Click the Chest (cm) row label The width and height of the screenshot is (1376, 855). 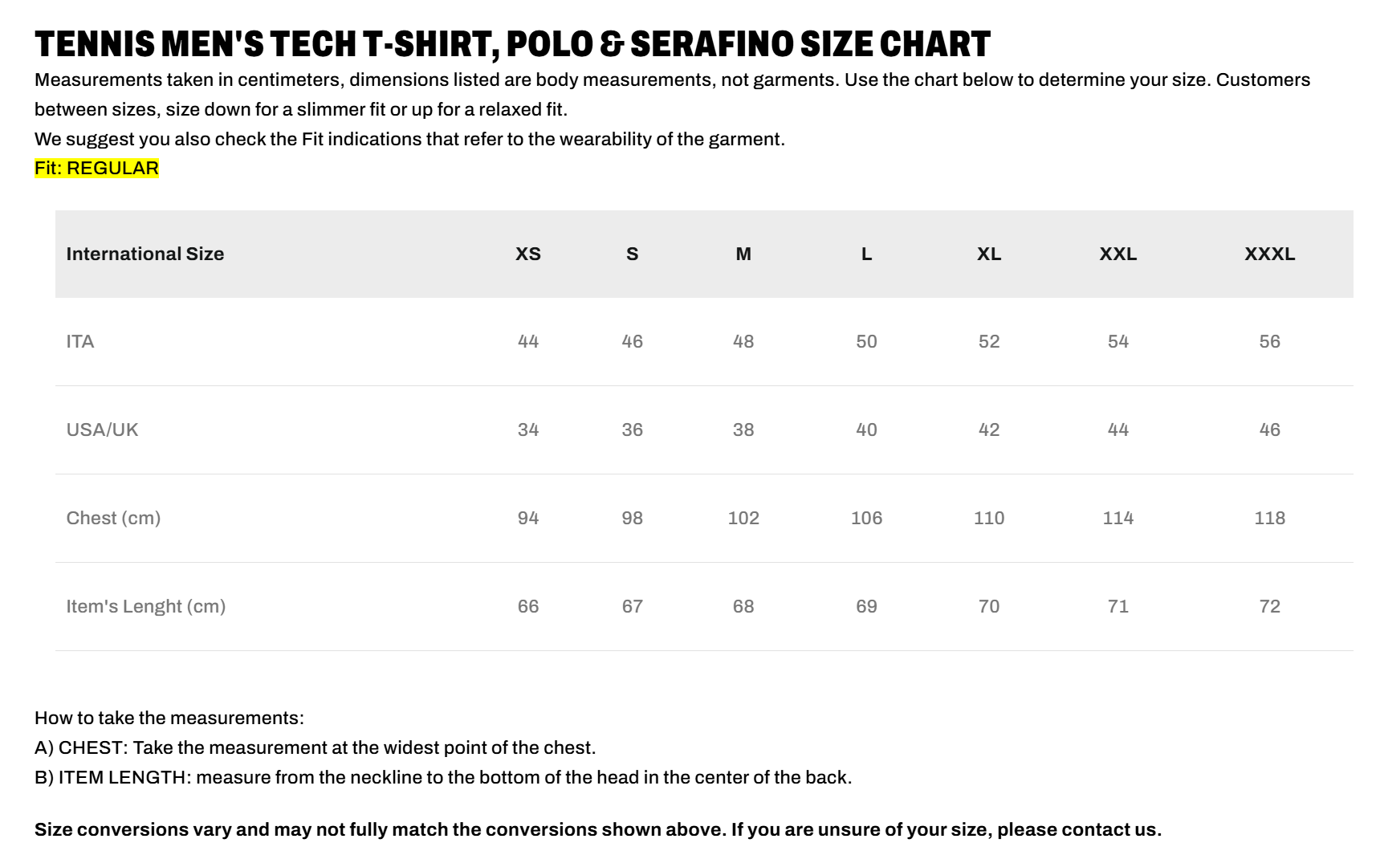(113, 519)
